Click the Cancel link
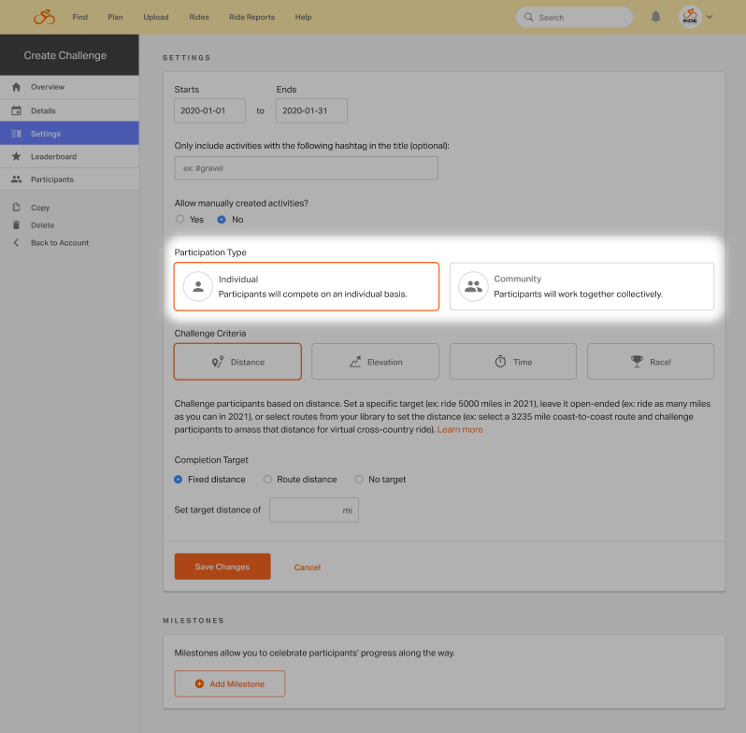This screenshot has width=746, height=733. click(307, 567)
